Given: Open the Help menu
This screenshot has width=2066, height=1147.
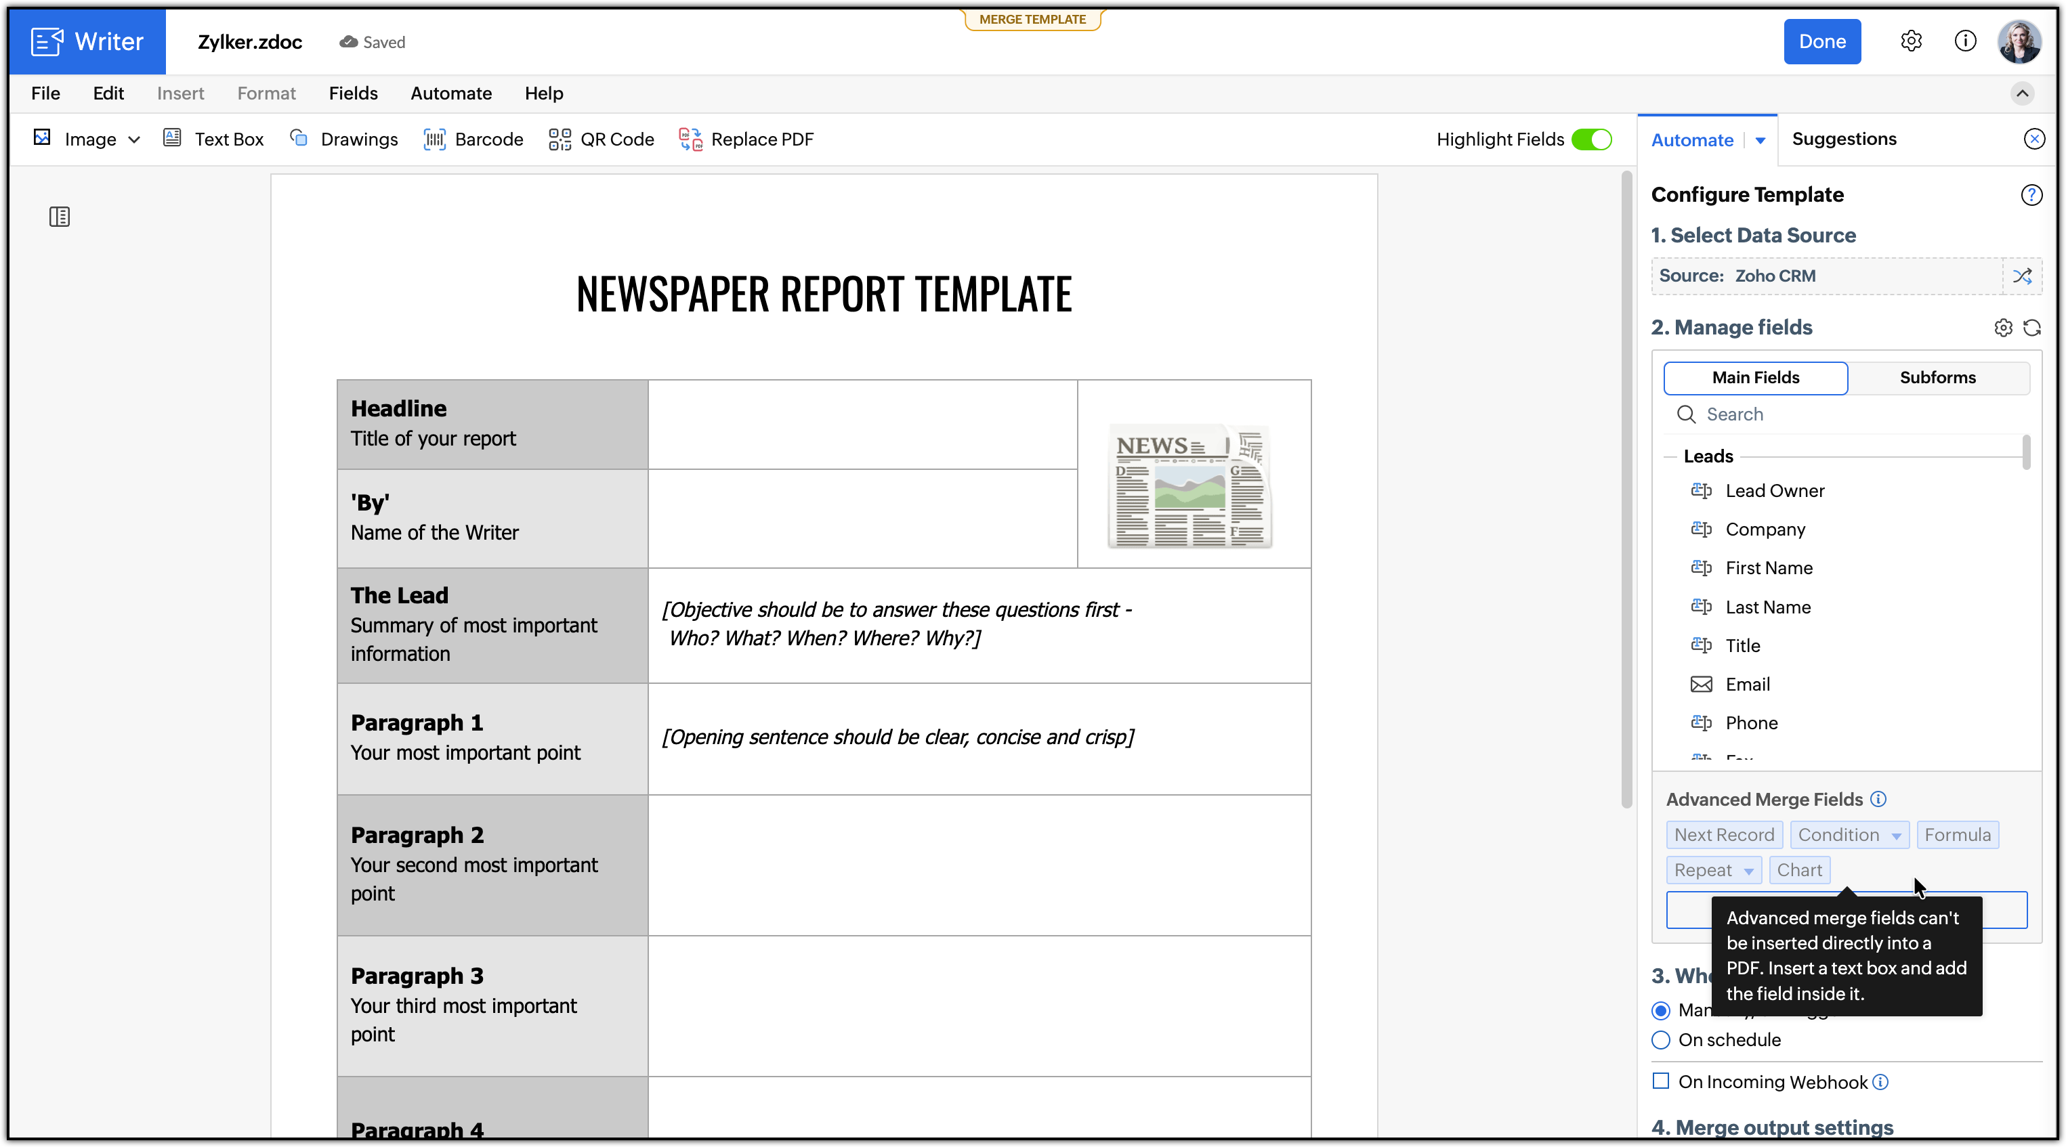Looking at the screenshot, I should pos(544,94).
